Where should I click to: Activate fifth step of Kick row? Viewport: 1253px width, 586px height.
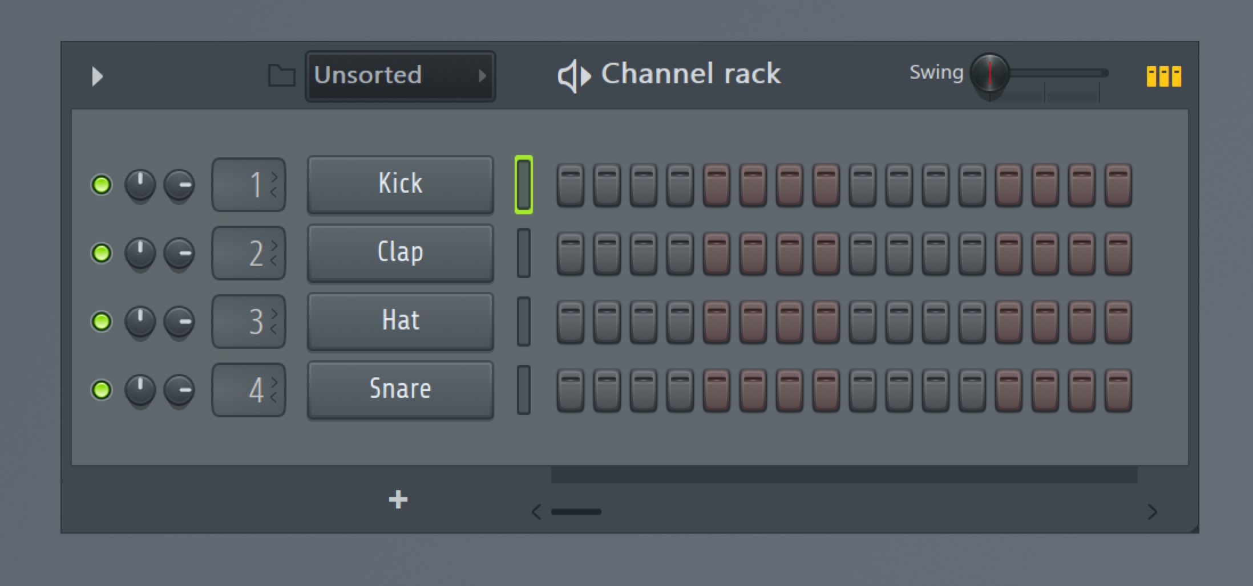[717, 185]
